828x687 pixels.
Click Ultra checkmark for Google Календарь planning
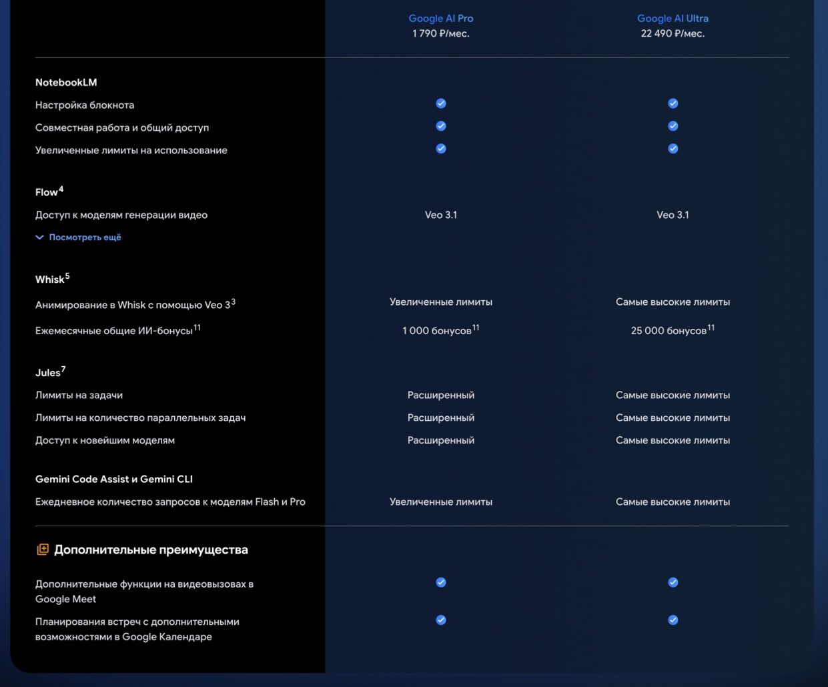(673, 620)
